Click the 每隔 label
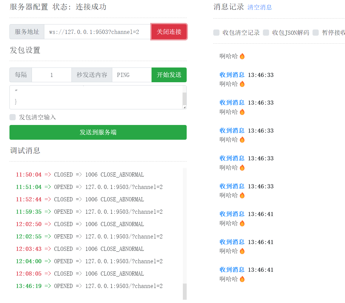The image size is (345, 303). [x=21, y=75]
